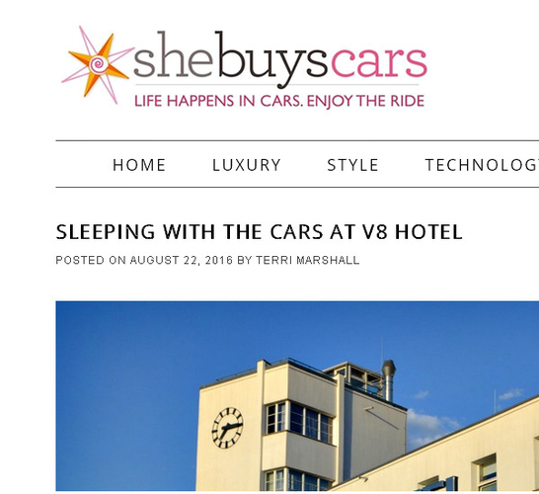Click the shebuyscars wordmark logo
Viewport: 539px width, 494px height.
click(x=280, y=58)
